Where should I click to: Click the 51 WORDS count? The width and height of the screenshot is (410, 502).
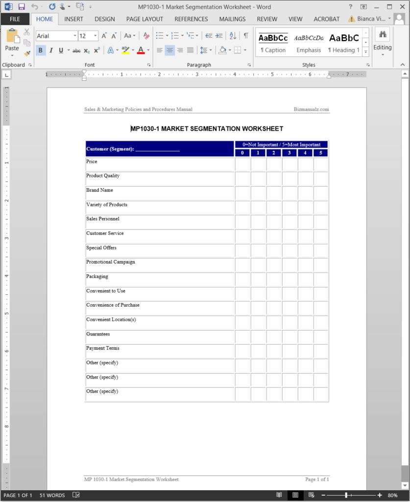[x=52, y=495]
